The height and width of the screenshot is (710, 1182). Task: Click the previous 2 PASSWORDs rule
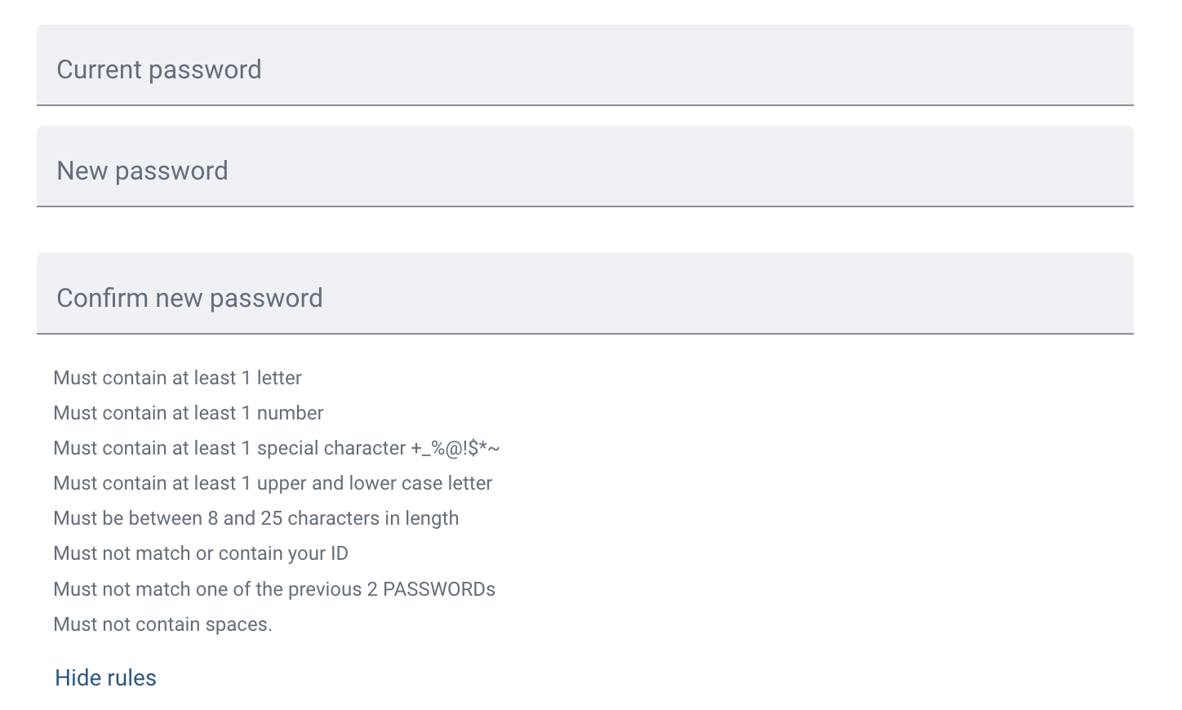(273, 589)
